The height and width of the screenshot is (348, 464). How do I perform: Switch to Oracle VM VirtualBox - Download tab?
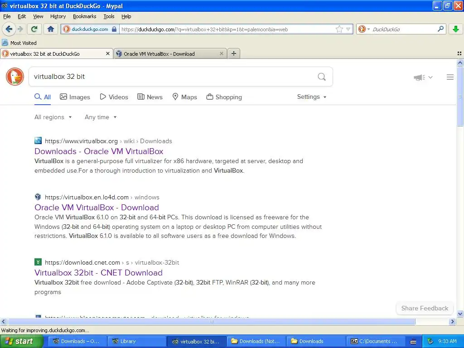click(170, 53)
